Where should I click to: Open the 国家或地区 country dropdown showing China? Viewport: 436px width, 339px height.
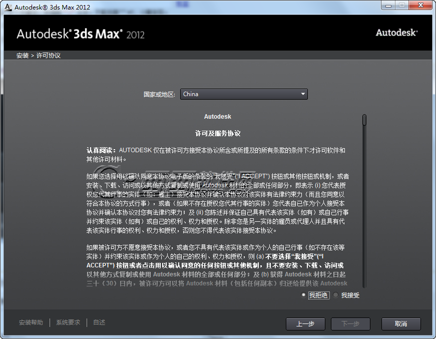[244, 94]
